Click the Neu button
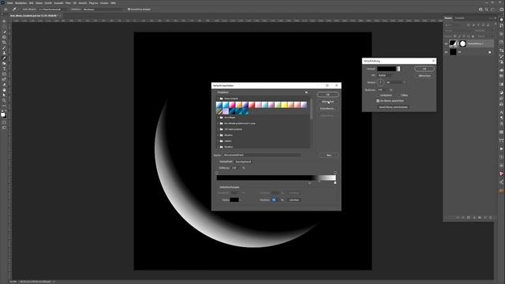 tap(329, 155)
